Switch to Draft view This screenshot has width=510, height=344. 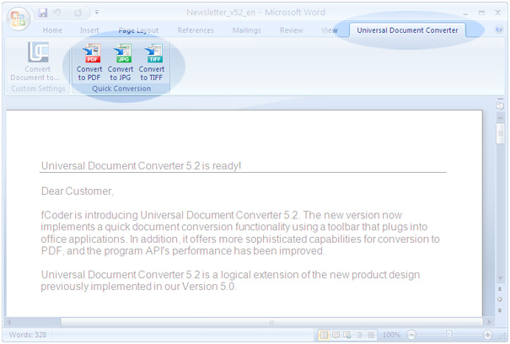coord(371,335)
